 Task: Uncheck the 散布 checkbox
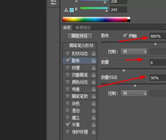[68, 60]
